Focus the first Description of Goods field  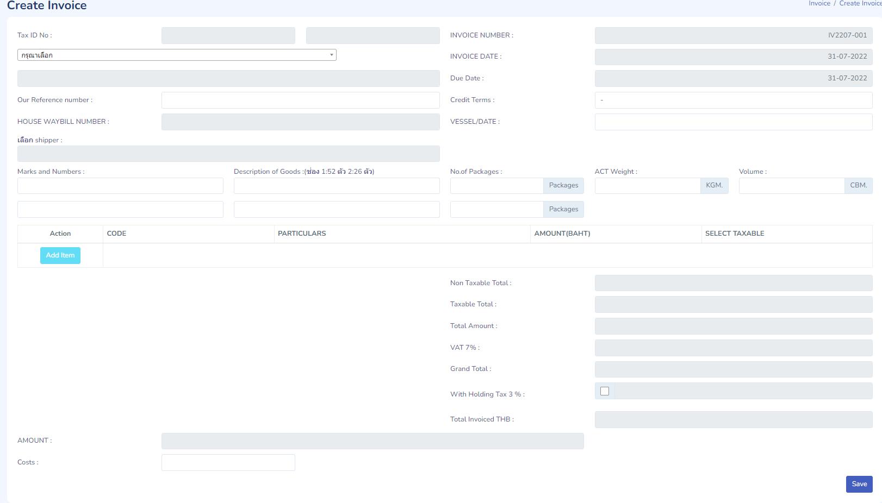(x=337, y=186)
